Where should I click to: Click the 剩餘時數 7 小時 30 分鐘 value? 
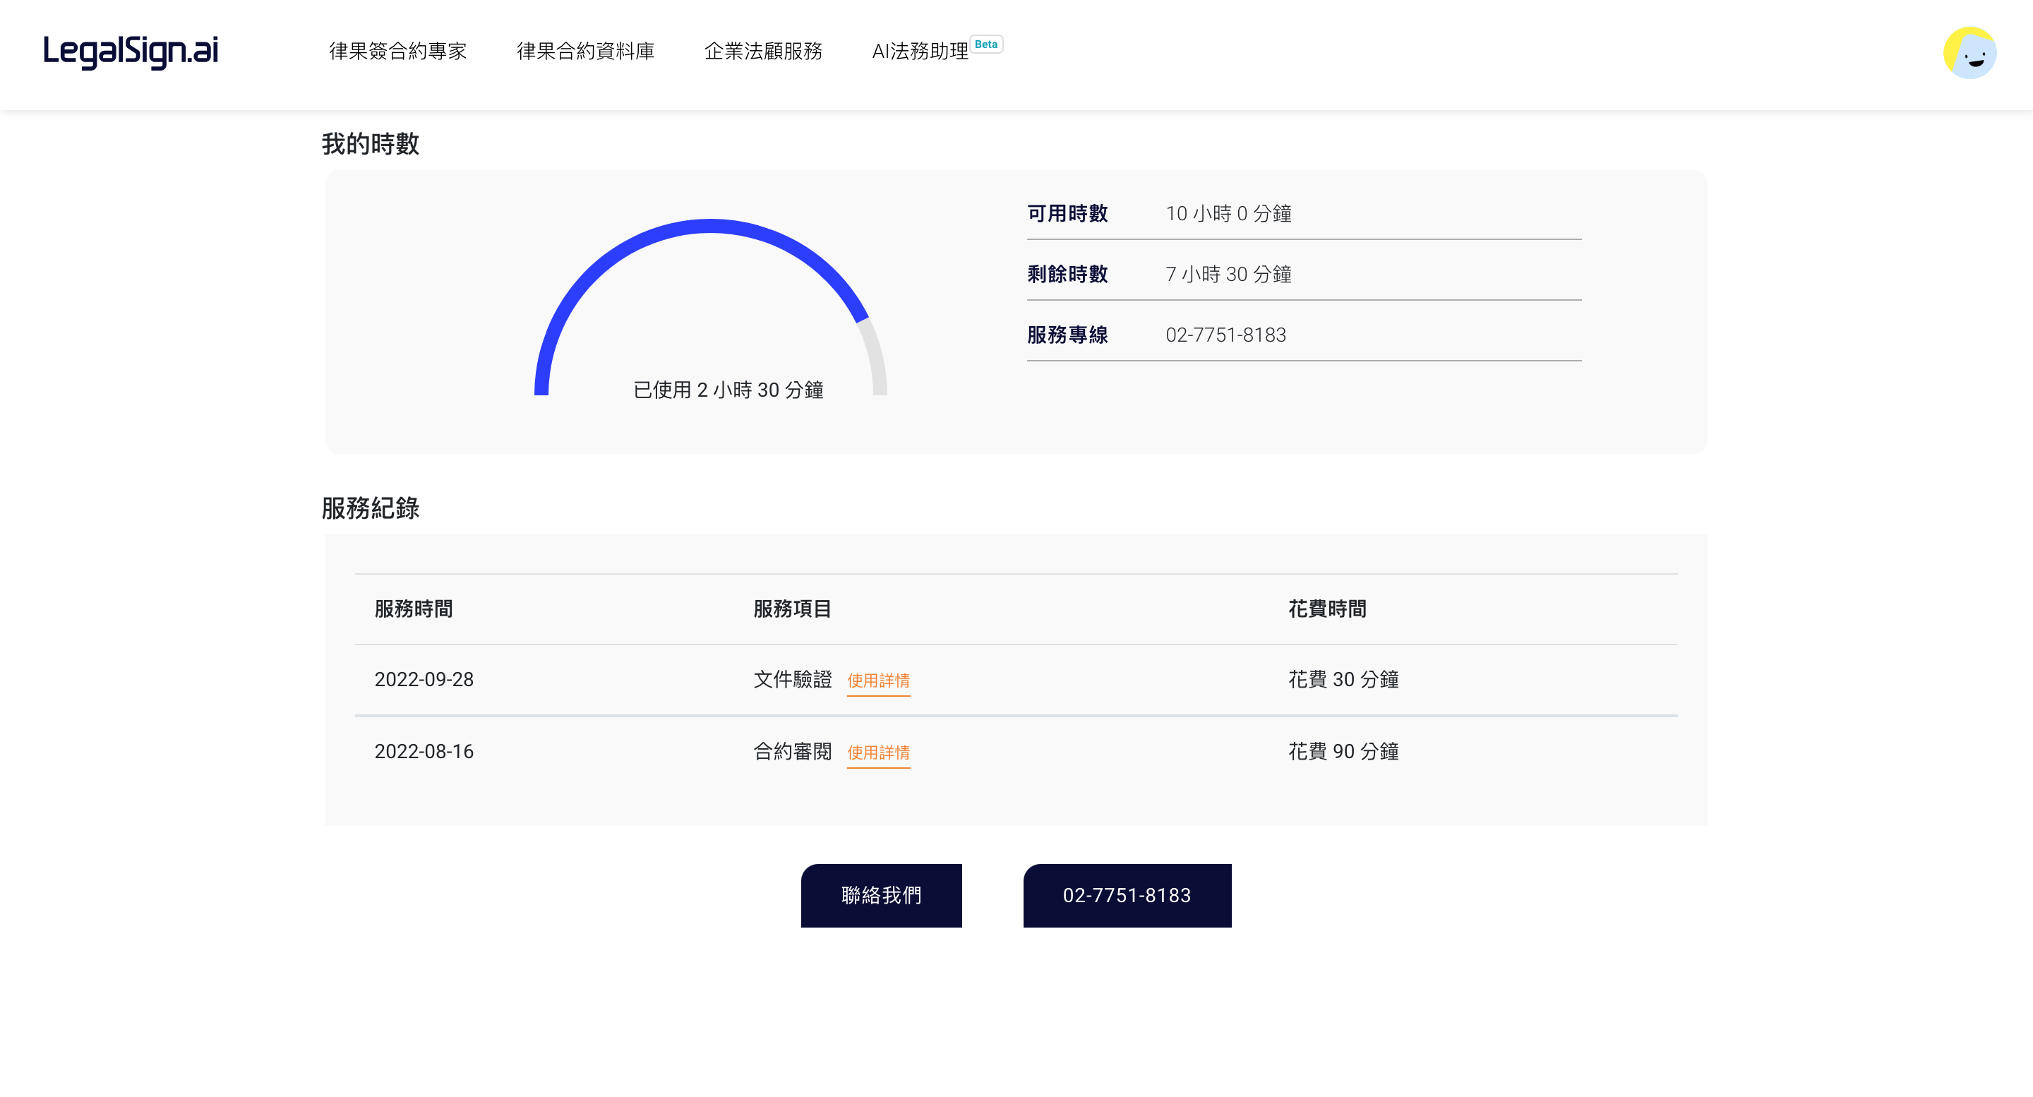[1228, 274]
